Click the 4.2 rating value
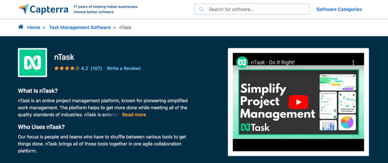The height and width of the screenshot is (163, 388). [x=84, y=68]
